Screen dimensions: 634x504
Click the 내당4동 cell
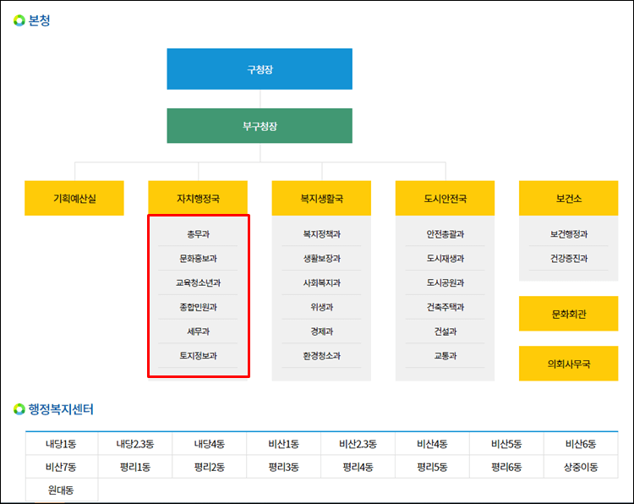pos(210,444)
